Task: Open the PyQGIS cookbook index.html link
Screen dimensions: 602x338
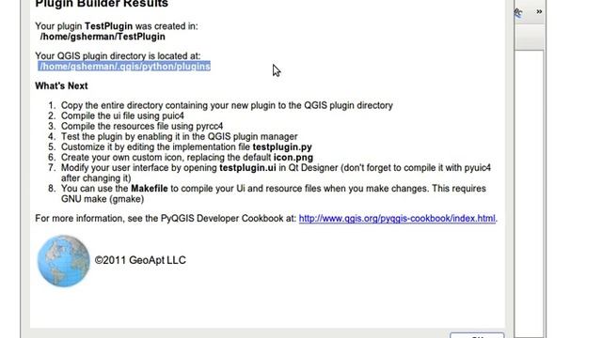Action: pyautogui.click(x=397, y=219)
